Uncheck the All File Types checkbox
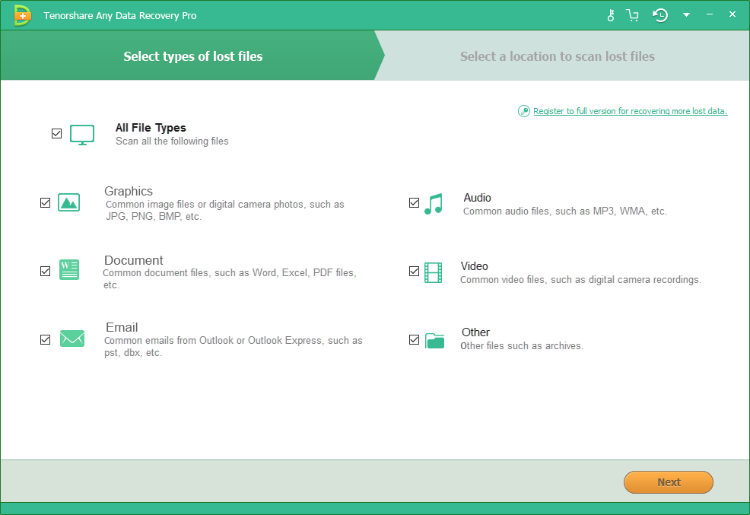750x515 pixels. 56,133
